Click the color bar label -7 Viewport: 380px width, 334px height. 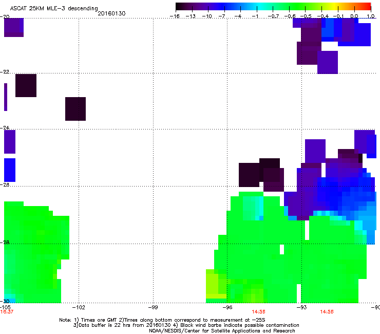pyautogui.click(x=222, y=16)
